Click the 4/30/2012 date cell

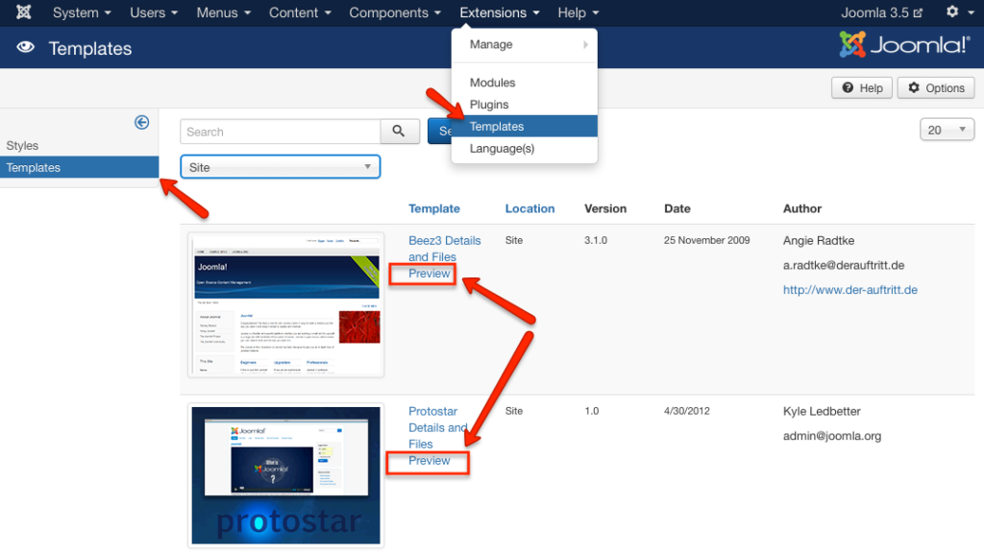[x=686, y=411]
